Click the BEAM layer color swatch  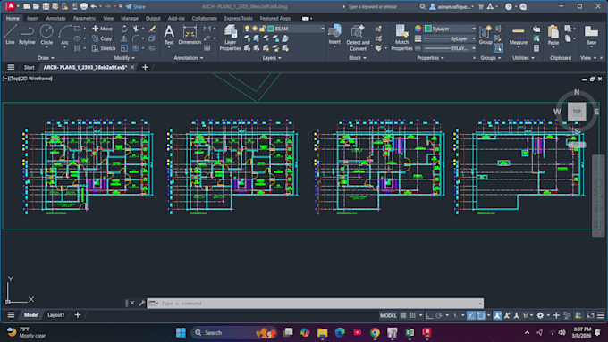point(271,29)
